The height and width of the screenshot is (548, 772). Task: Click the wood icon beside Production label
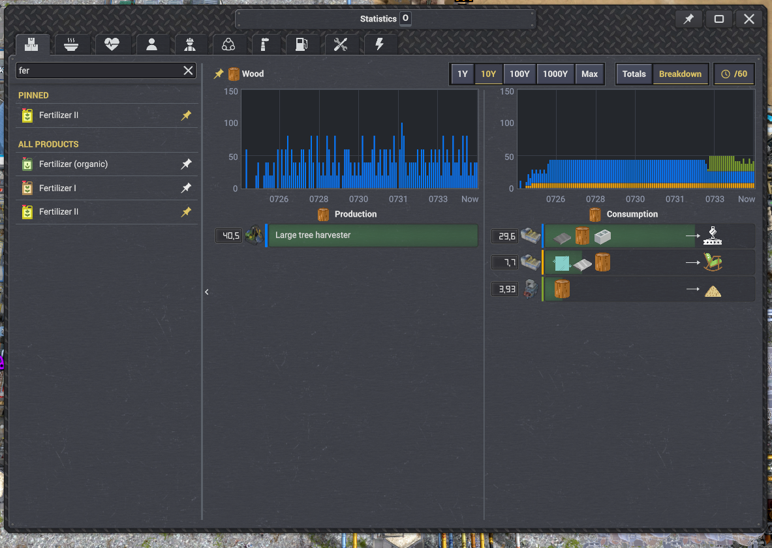[323, 214]
